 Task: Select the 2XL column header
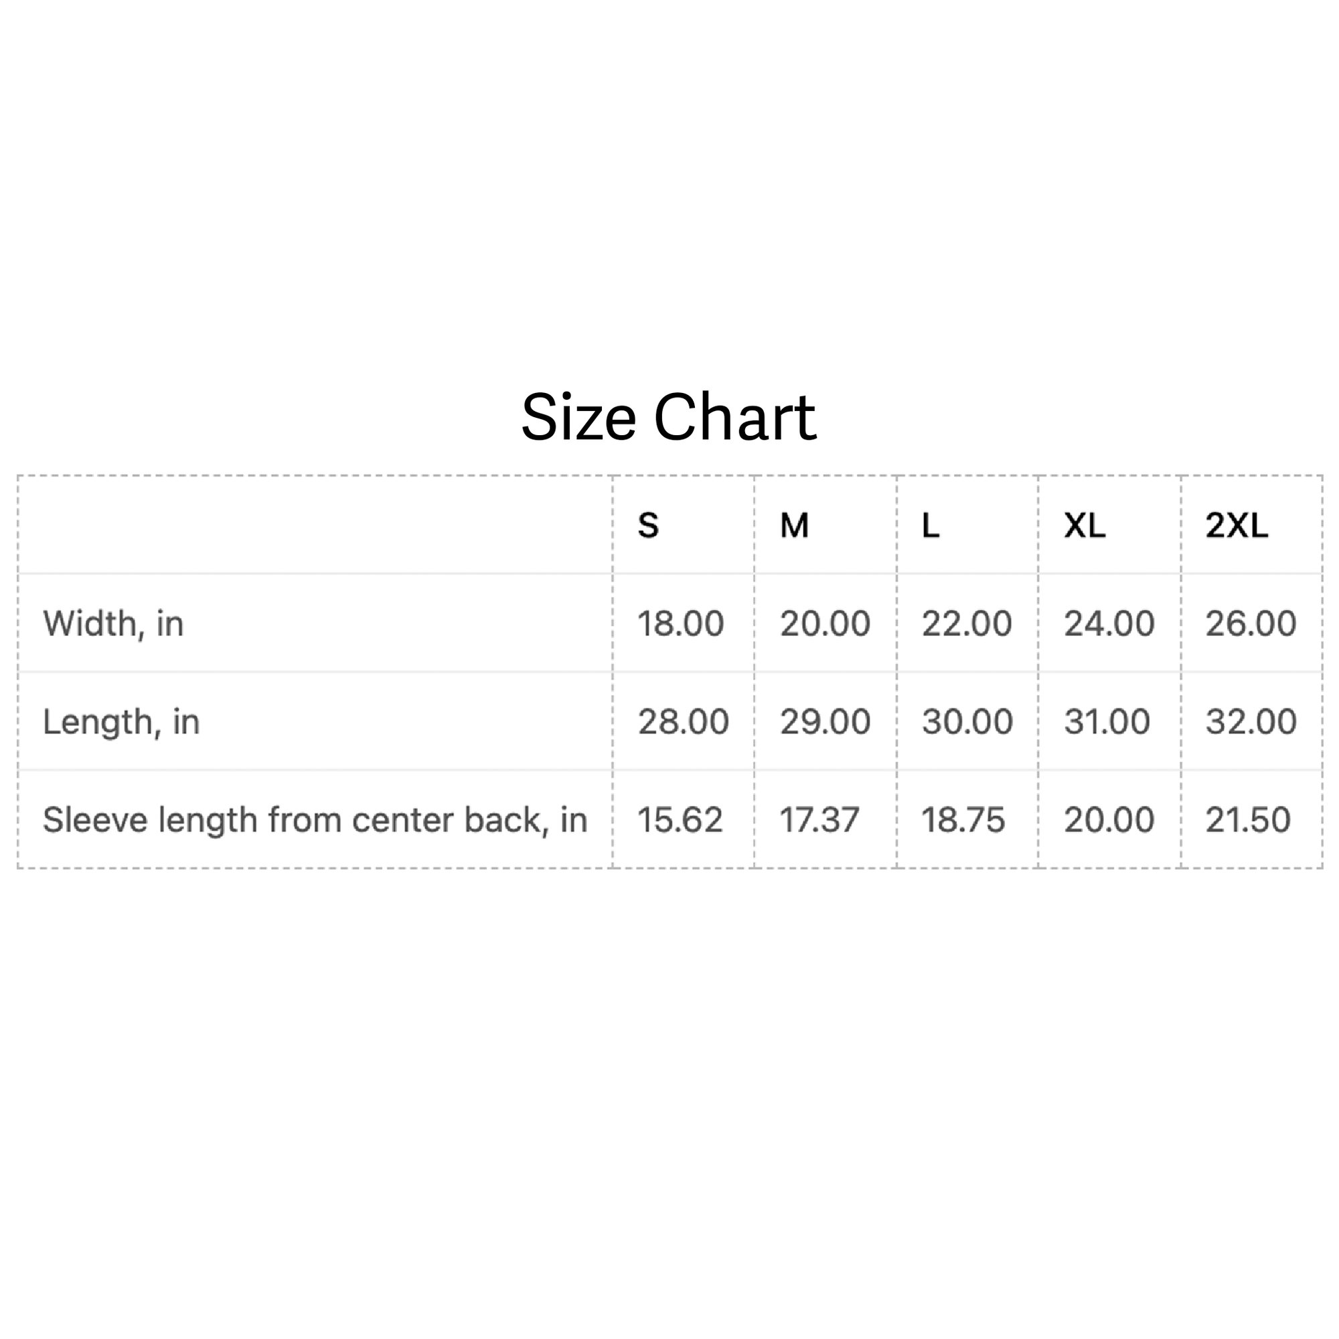(1237, 526)
